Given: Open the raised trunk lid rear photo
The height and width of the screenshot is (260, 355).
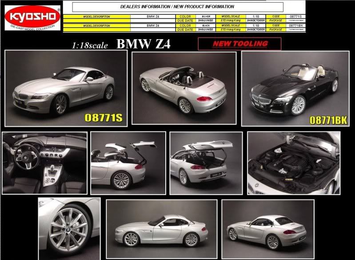Looking at the screenshot, I should 206,163.
